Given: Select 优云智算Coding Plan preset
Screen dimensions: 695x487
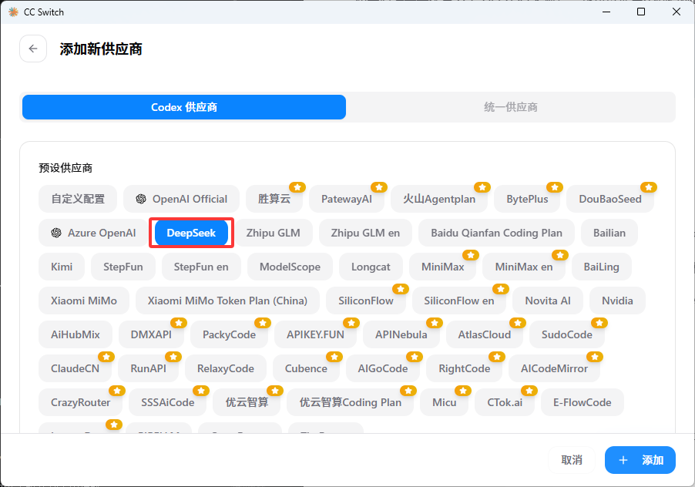Looking at the screenshot, I should pos(350,402).
